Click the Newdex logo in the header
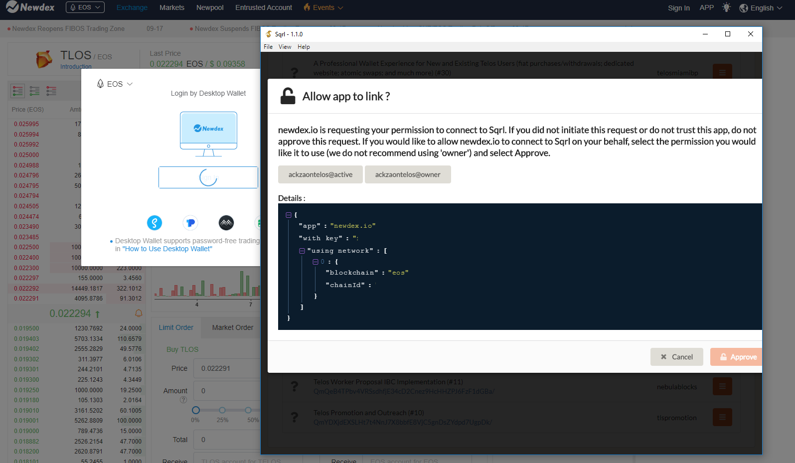The image size is (795, 463). tap(30, 7)
